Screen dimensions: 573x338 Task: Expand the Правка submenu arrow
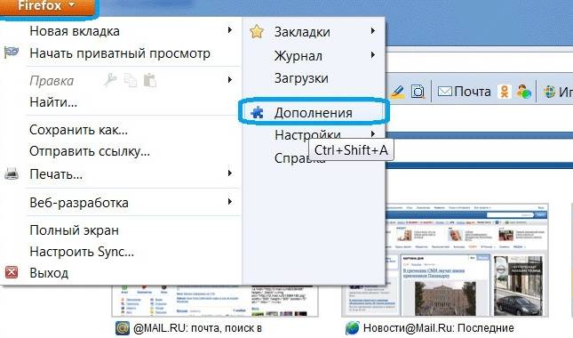[x=229, y=80]
